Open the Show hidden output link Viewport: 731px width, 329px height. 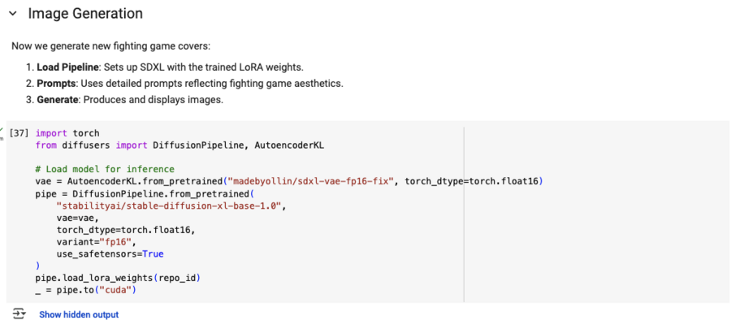(79, 314)
